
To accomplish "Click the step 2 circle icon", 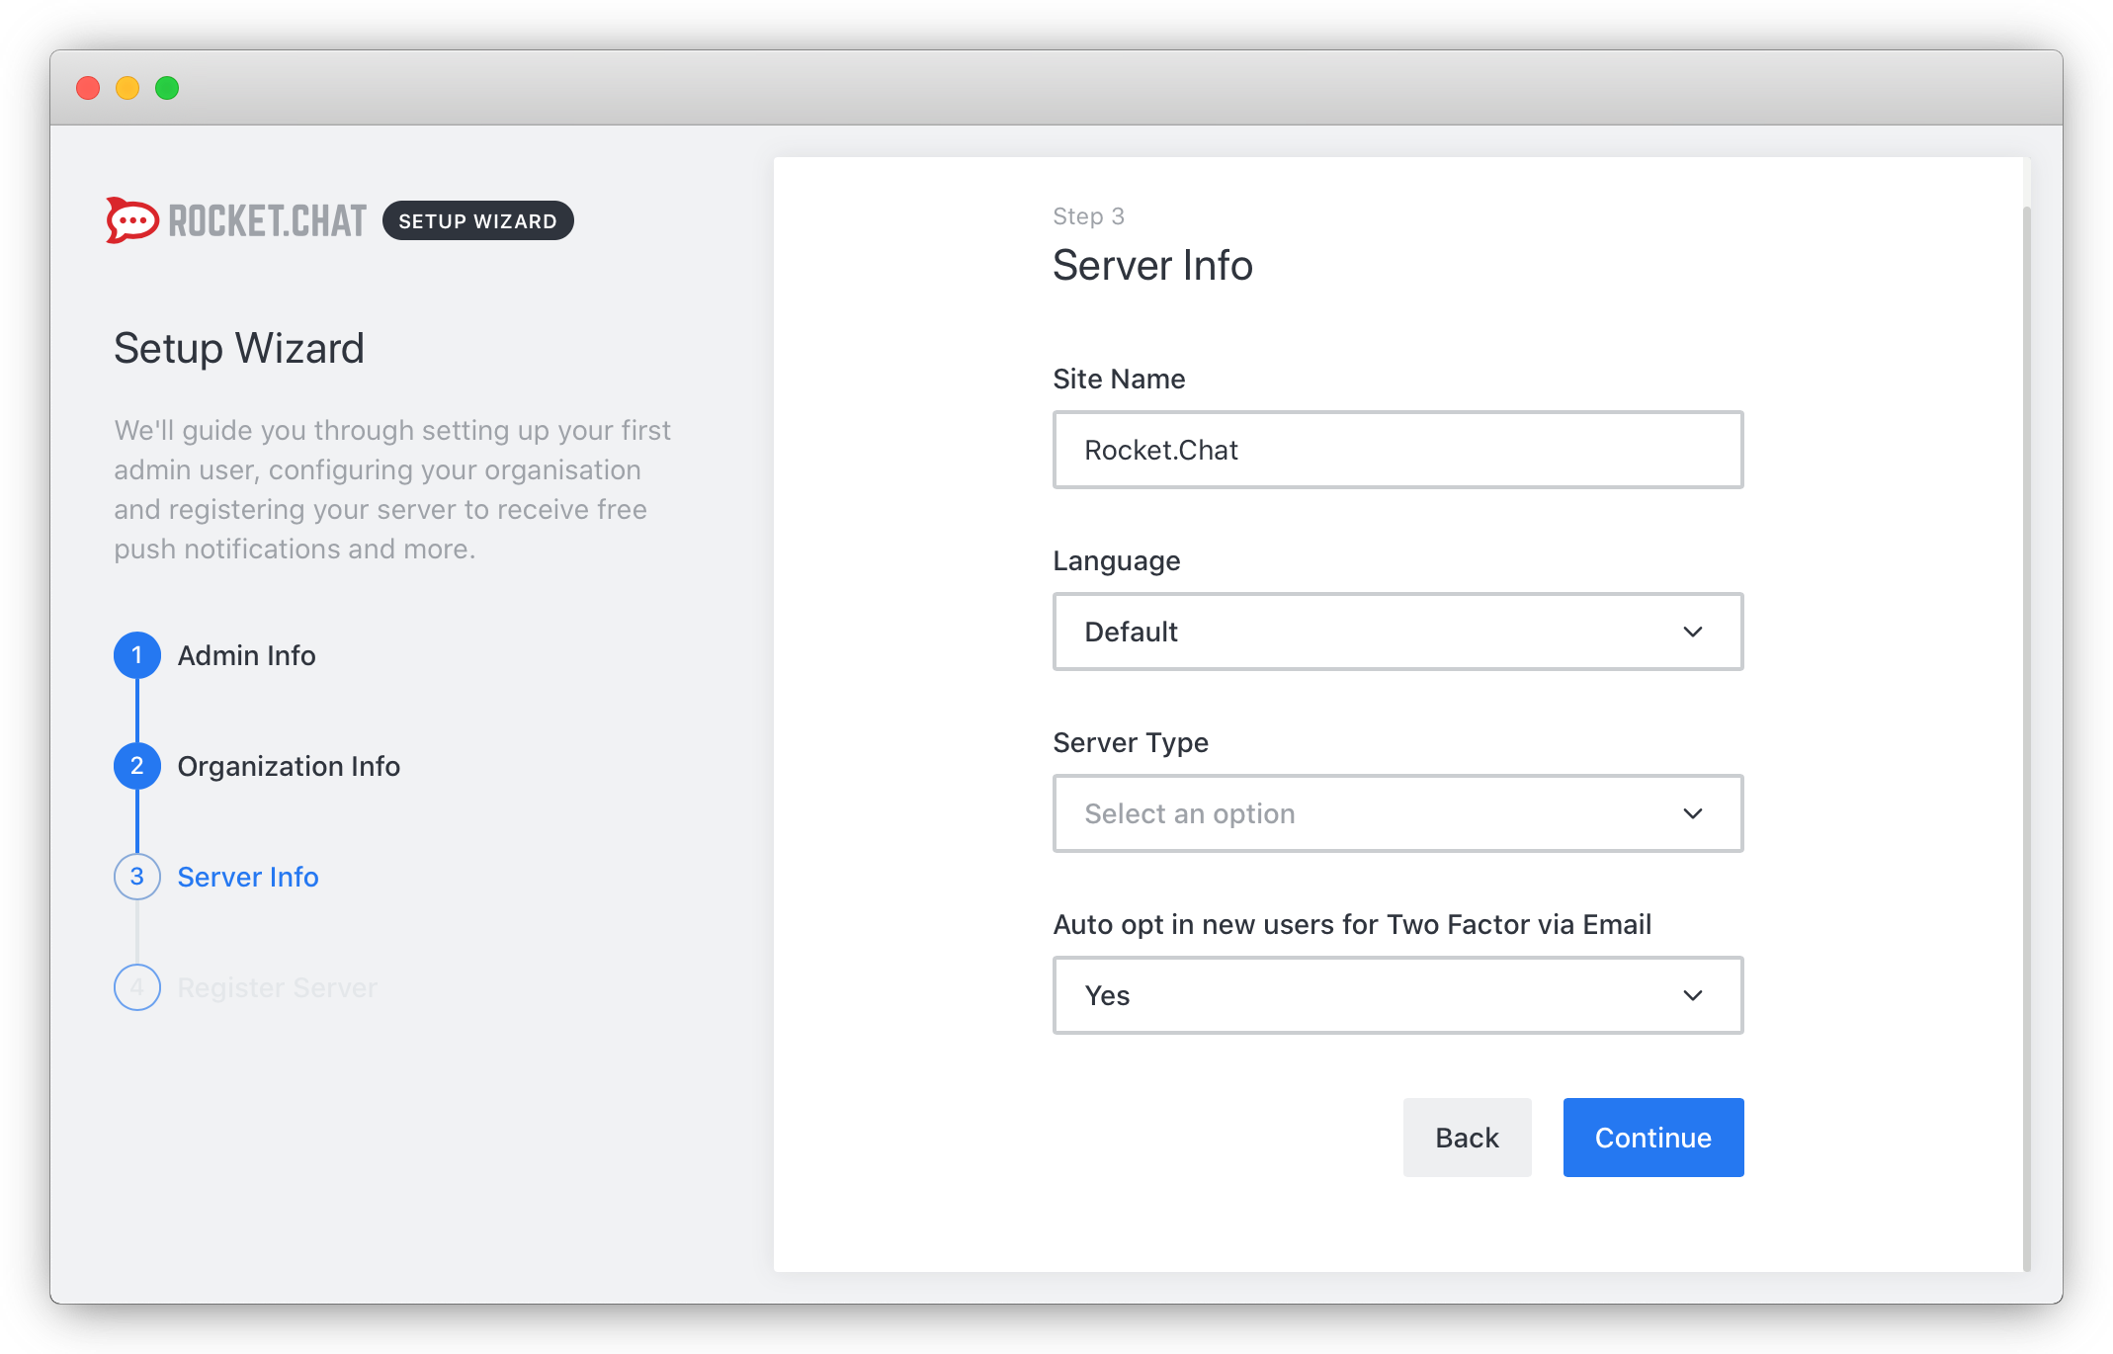I will point(137,766).
